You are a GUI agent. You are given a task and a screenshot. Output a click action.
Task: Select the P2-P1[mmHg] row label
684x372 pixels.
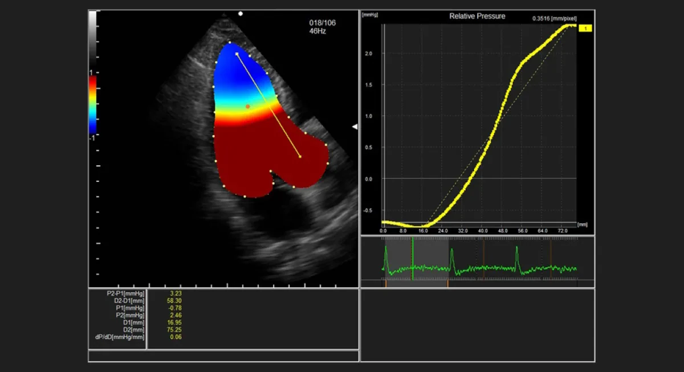[125, 293]
